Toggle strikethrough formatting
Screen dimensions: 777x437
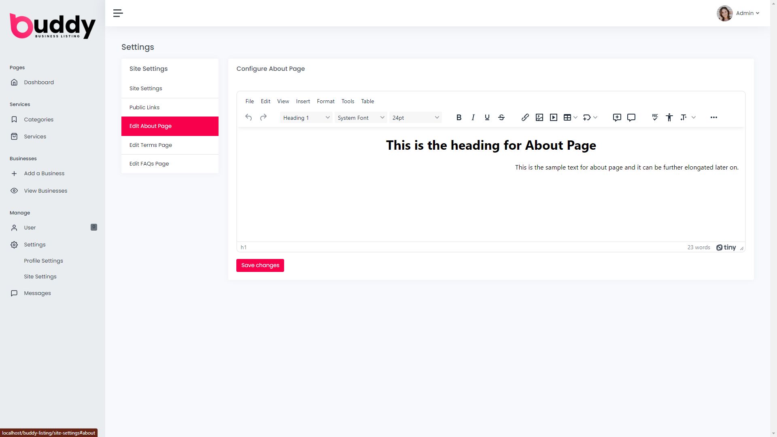point(501,117)
